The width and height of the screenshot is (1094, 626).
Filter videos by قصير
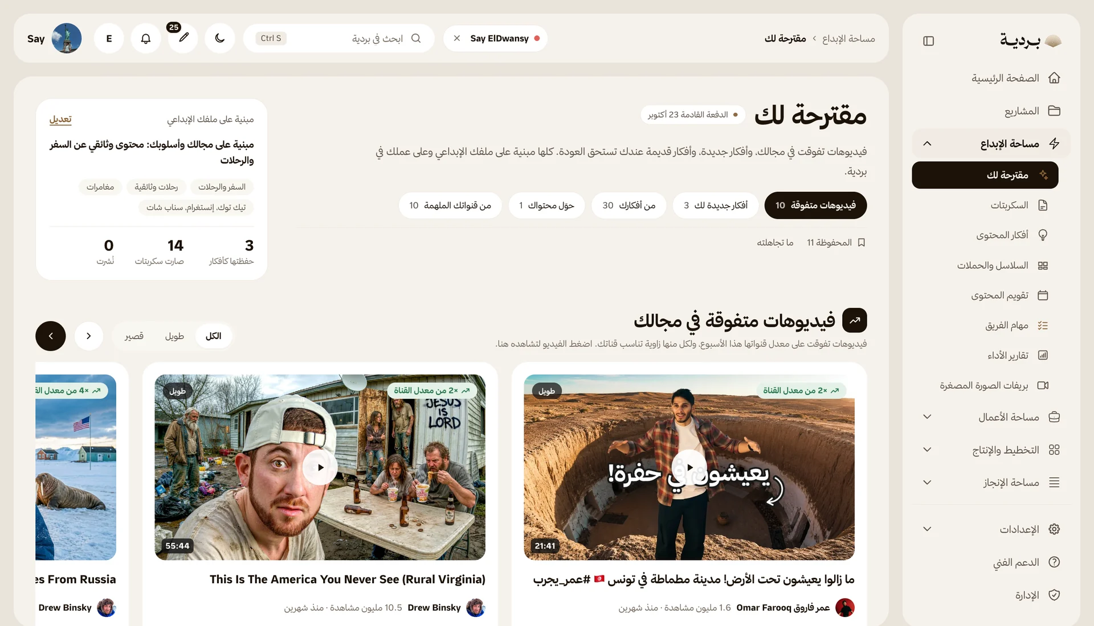[x=134, y=336]
